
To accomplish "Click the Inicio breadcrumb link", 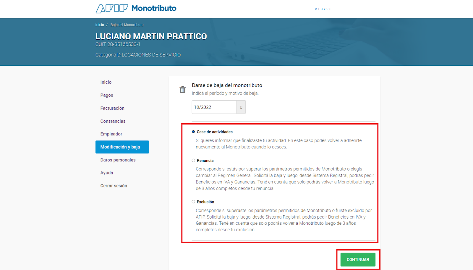I will coord(100,25).
